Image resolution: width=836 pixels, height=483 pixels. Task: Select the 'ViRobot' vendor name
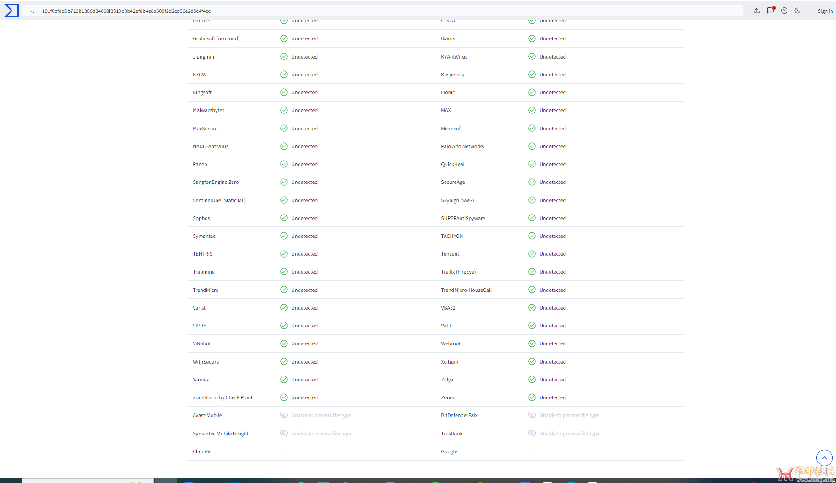click(x=202, y=343)
